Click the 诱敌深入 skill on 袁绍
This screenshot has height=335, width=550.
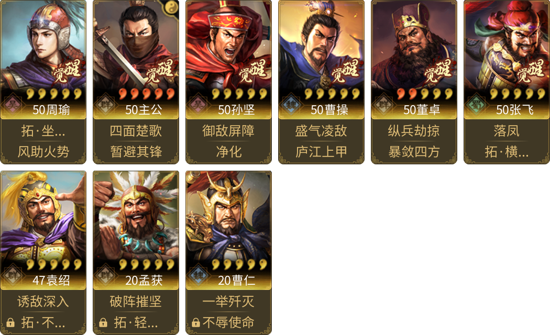click(x=43, y=301)
